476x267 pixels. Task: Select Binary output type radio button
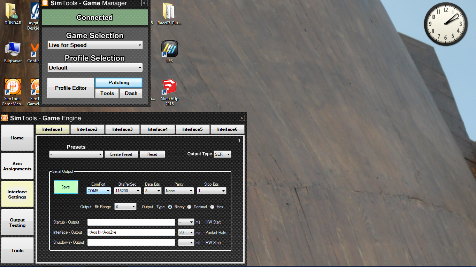coord(170,207)
